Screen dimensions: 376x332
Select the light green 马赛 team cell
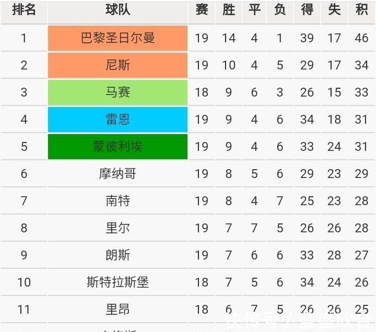[x=118, y=92]
